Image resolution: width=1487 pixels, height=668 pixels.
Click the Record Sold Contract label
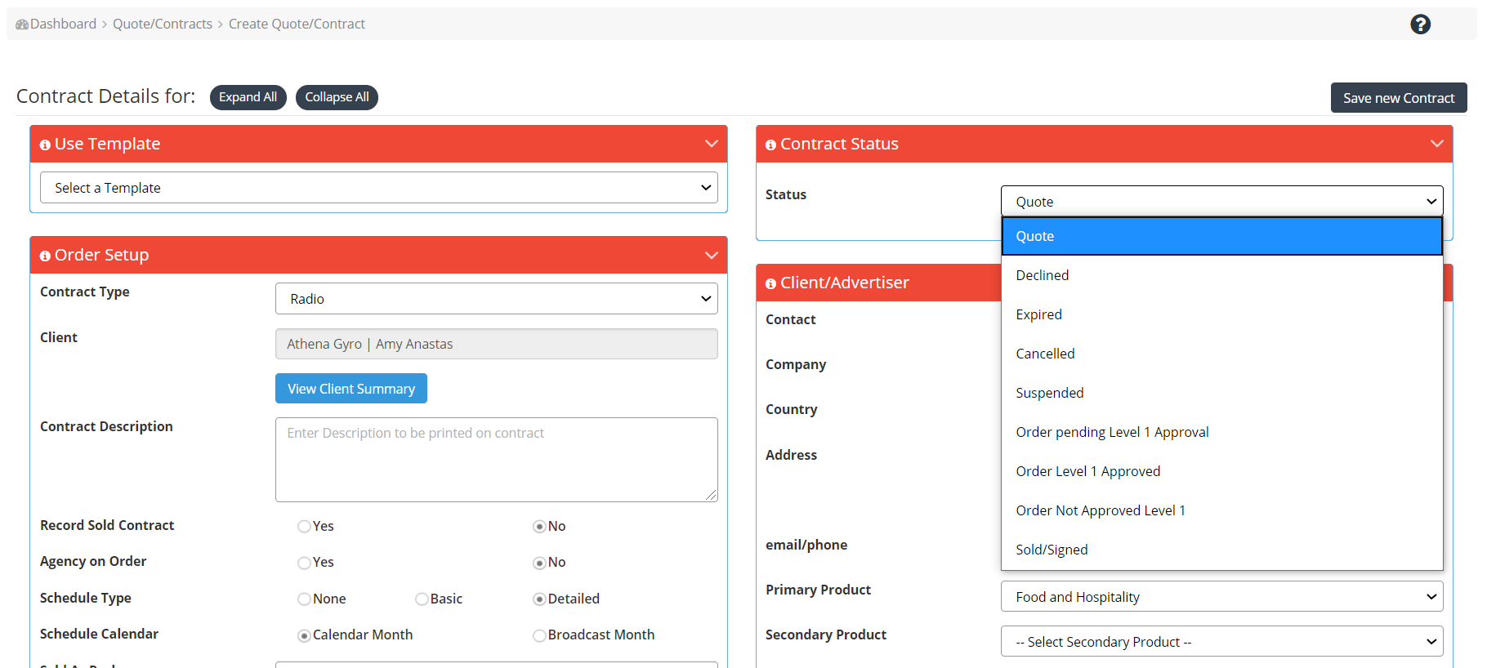point(107,525)
